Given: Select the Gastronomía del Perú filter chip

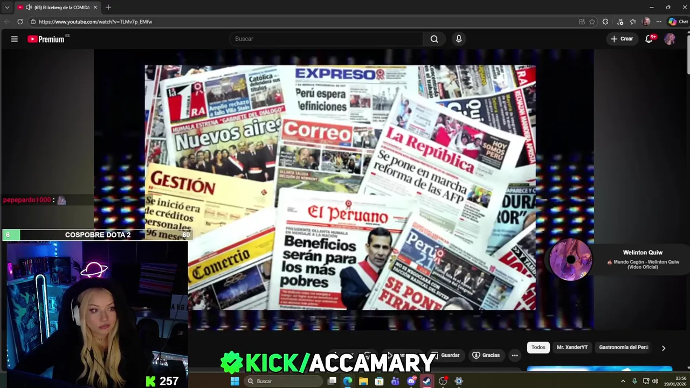Looking at the screenshot, I should pos(624,348).
